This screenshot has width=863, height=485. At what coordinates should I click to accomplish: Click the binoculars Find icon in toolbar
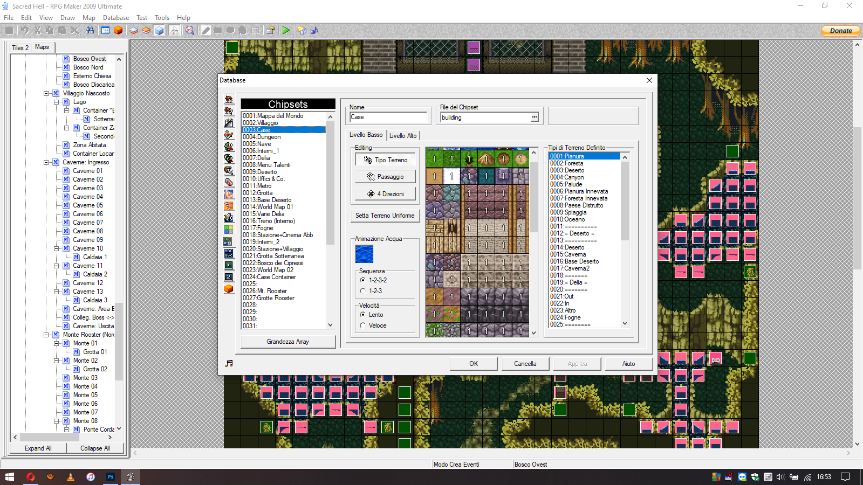(x=90, y=30)
